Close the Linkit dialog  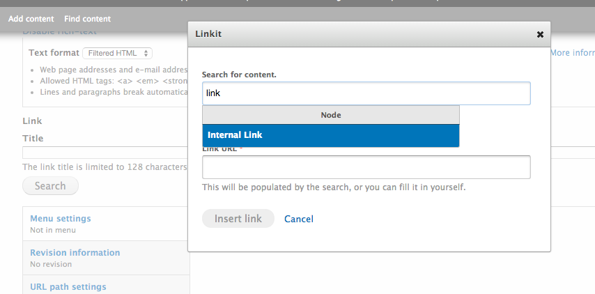coord(540,34)
